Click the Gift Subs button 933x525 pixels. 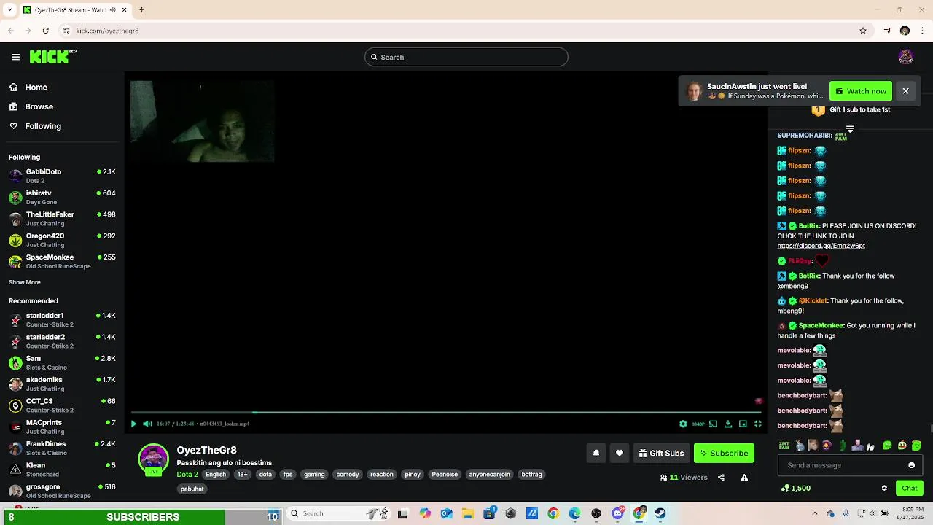pos(661,453)
